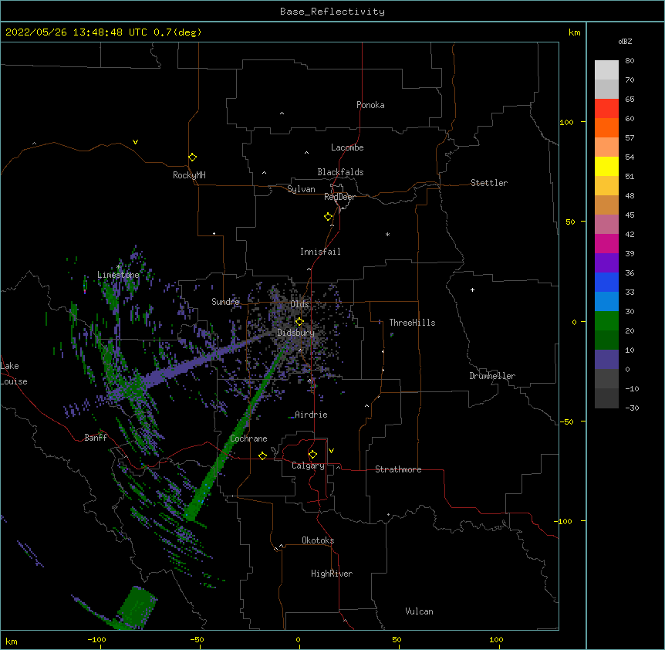Image resolution: width=665 pixels, height=650 pixels.
Task: Select the Olds label
Action: [x=299, y=304]
